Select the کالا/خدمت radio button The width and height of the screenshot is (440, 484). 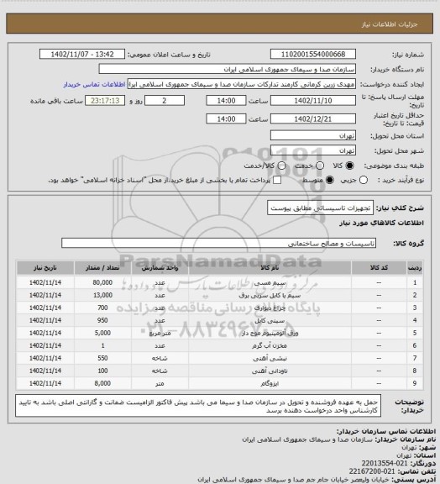pyautogui.click(x=281, y=166)
